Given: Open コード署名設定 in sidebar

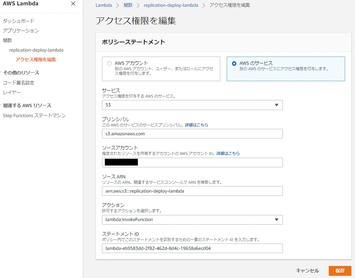Looking at the screenshot, I should (18, 83).
